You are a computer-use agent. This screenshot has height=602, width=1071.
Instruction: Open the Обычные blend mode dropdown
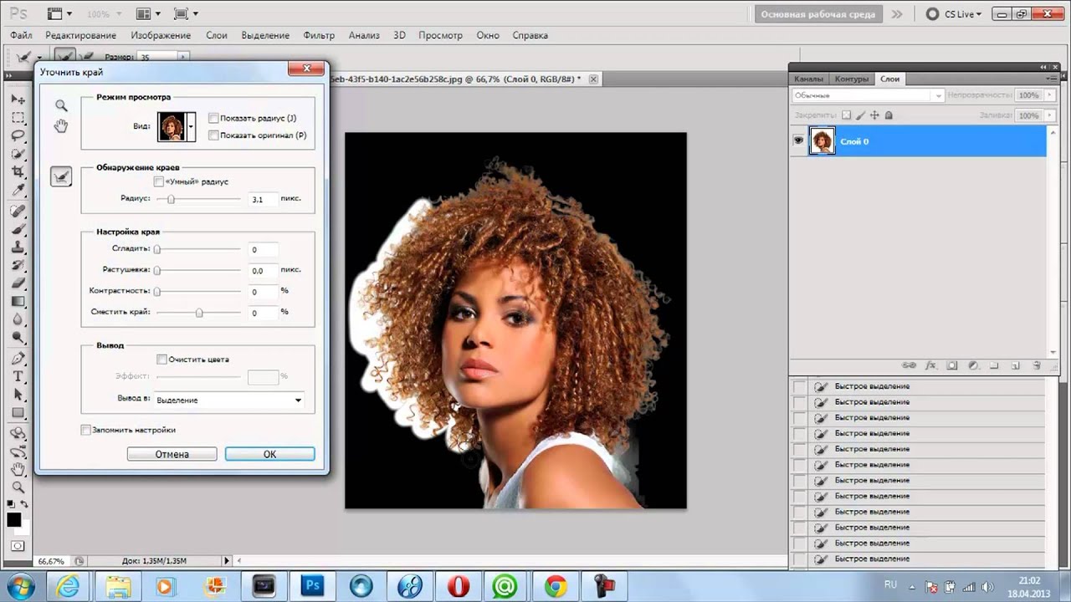(x=868, y=96)
